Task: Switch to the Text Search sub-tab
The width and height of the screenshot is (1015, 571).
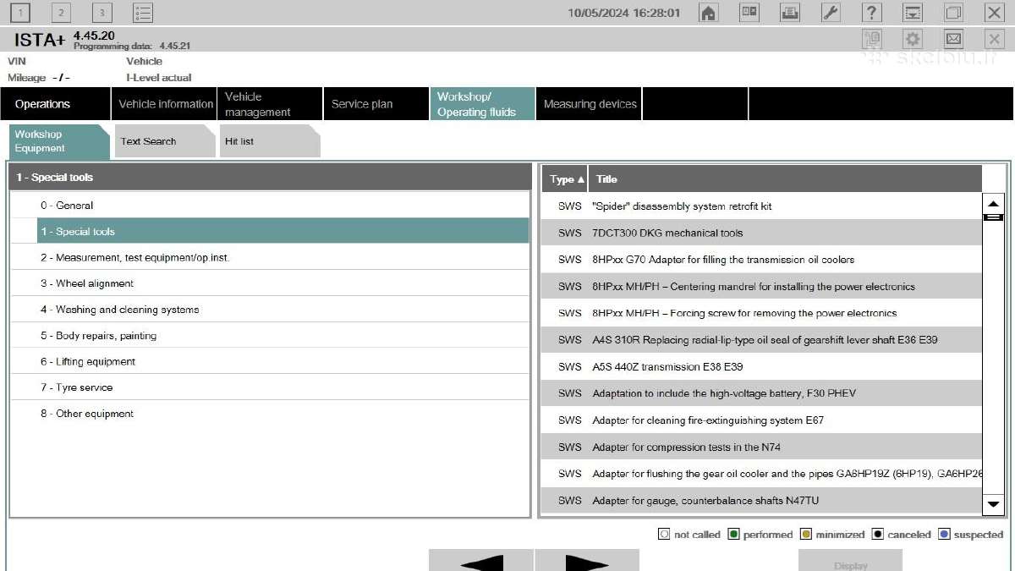Action: pyautogui.click(x=164, y=141)
